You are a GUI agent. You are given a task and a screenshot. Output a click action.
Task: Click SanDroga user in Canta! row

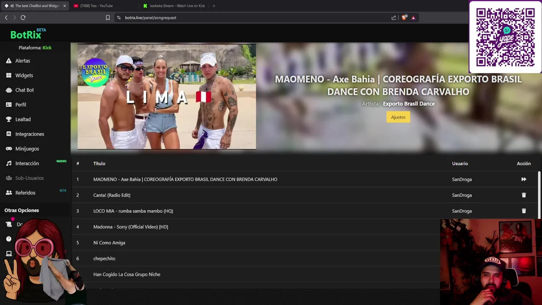[462, 195]
